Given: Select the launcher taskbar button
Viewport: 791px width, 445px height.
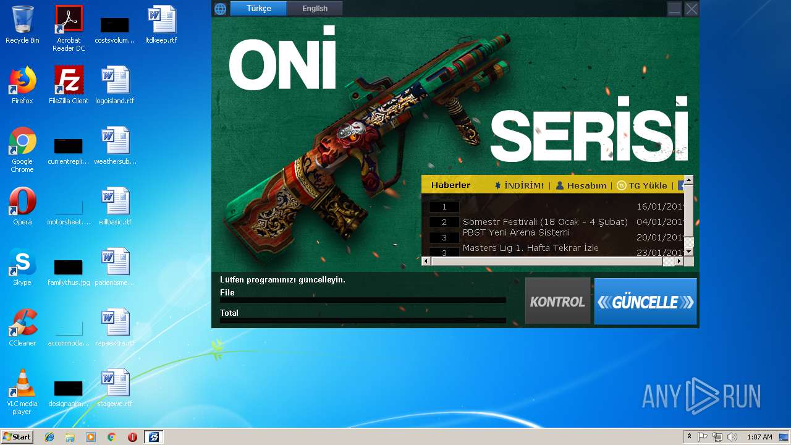Looking at the screenshot, I should pyautogui.click(x=154, y=437).
